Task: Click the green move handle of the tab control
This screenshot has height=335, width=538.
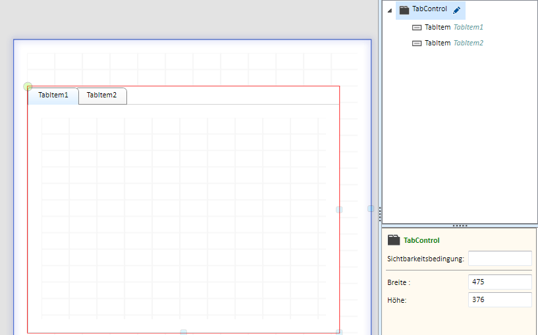Action: click(28, 86)
